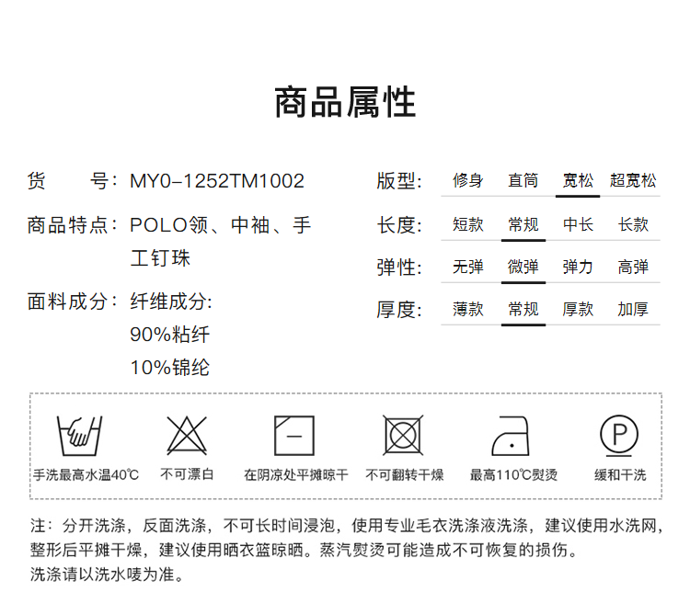The width and height of the screenshot is (690, 592).
Task: Select 中长 length option
Action: point(578,224)
